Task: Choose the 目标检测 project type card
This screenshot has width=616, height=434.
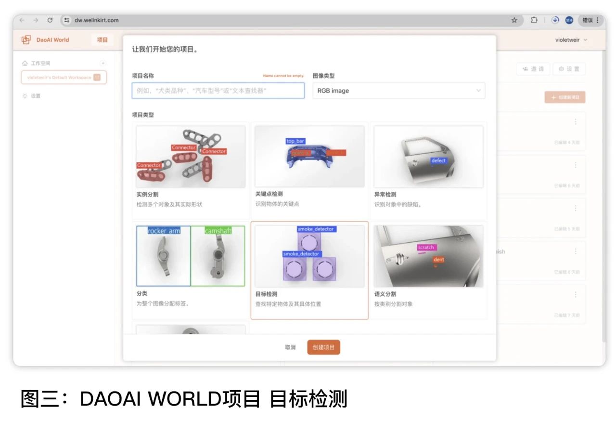Action: [x=309, y=270]
